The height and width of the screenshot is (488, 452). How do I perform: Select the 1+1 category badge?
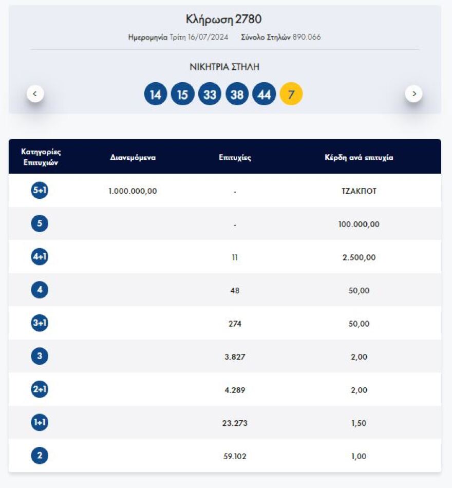40,422
